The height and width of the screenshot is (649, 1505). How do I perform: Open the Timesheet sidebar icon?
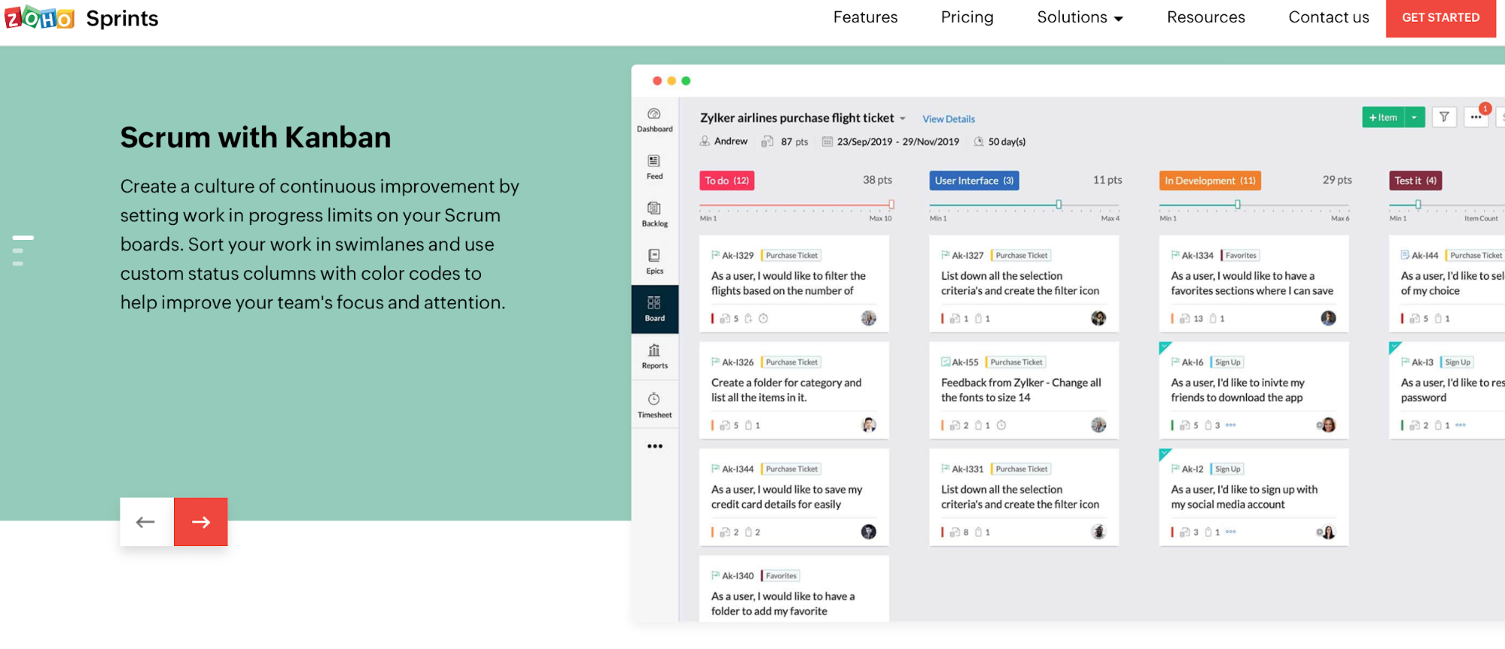654,405
